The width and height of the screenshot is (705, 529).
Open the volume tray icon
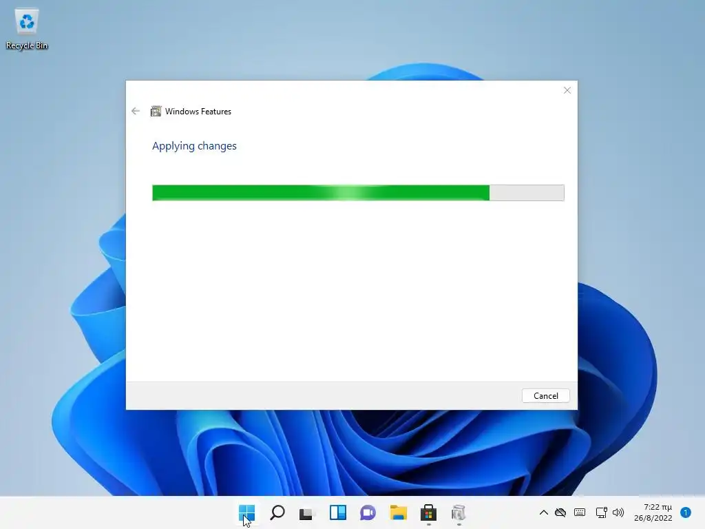click(x=618, y=512)
